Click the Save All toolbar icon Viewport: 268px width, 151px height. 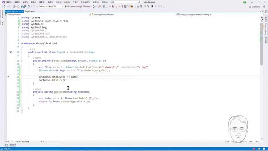[25, 6]
